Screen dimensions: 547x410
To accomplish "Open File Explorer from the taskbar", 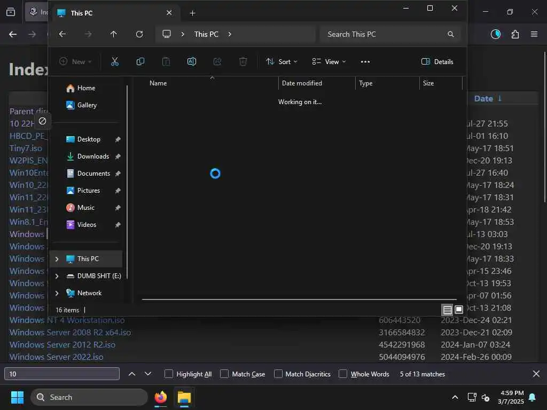I will pos(184,397).
